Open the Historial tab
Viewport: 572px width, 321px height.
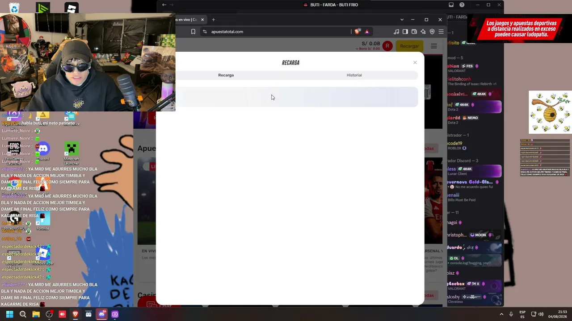pos(354,75)
